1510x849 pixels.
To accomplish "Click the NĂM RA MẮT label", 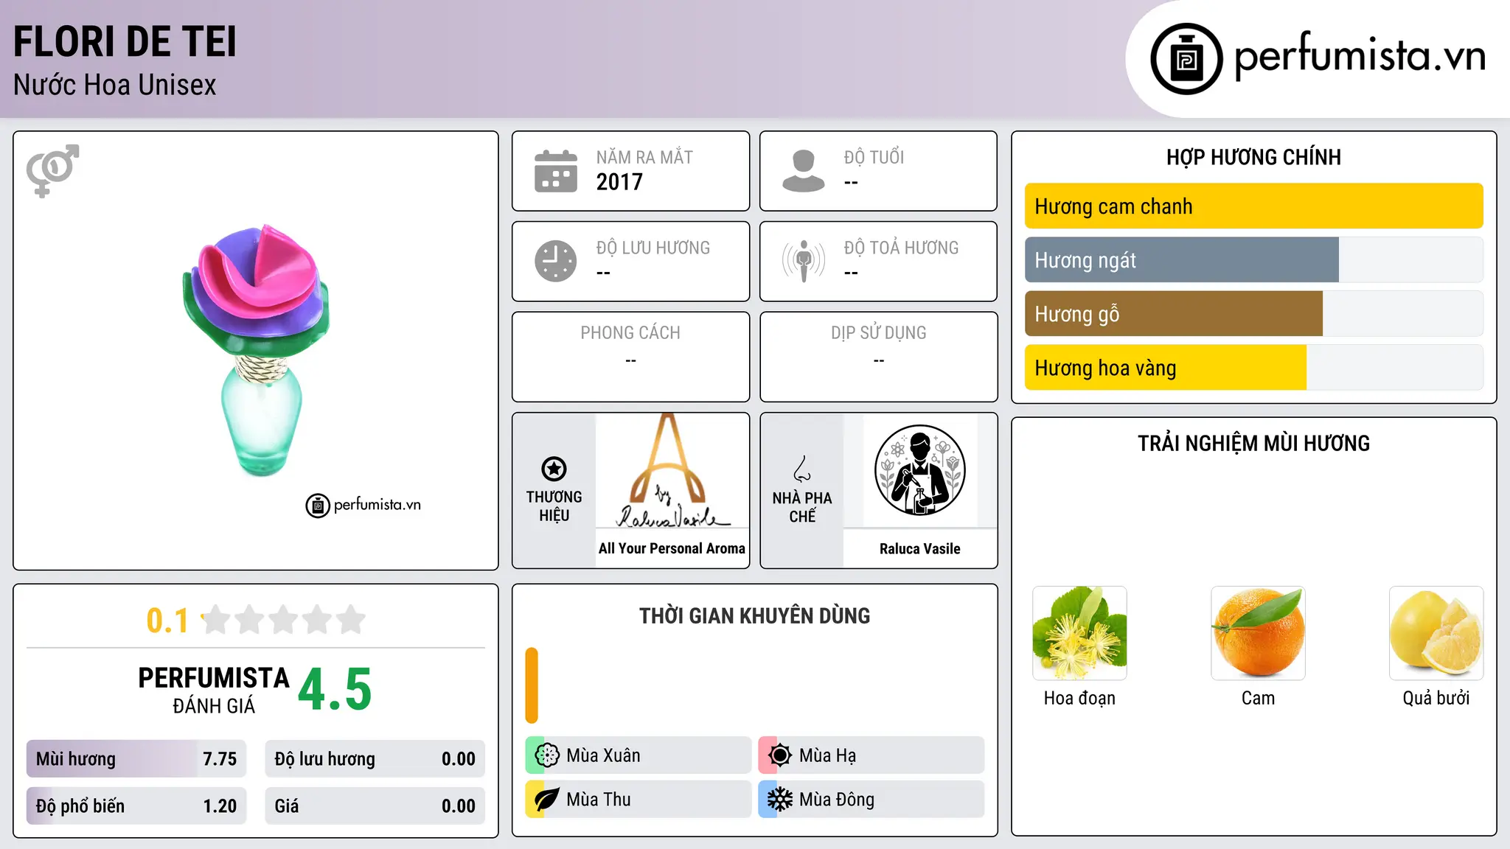I will click(x=644, y=157).
